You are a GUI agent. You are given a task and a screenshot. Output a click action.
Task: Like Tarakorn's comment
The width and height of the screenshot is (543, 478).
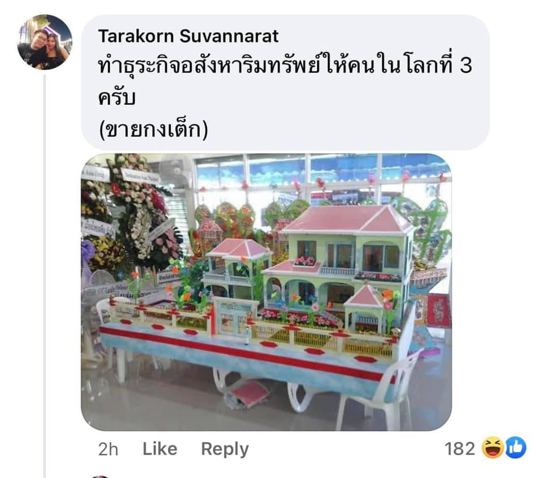pyautogui.click(x=160, y=449)
